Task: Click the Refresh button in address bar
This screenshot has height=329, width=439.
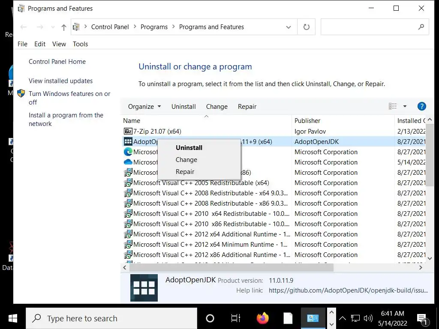Action: [306, 27]
